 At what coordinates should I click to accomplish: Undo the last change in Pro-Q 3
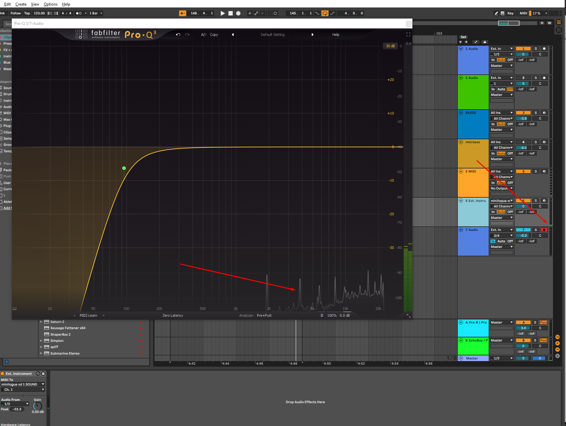(x=178, y=35)
